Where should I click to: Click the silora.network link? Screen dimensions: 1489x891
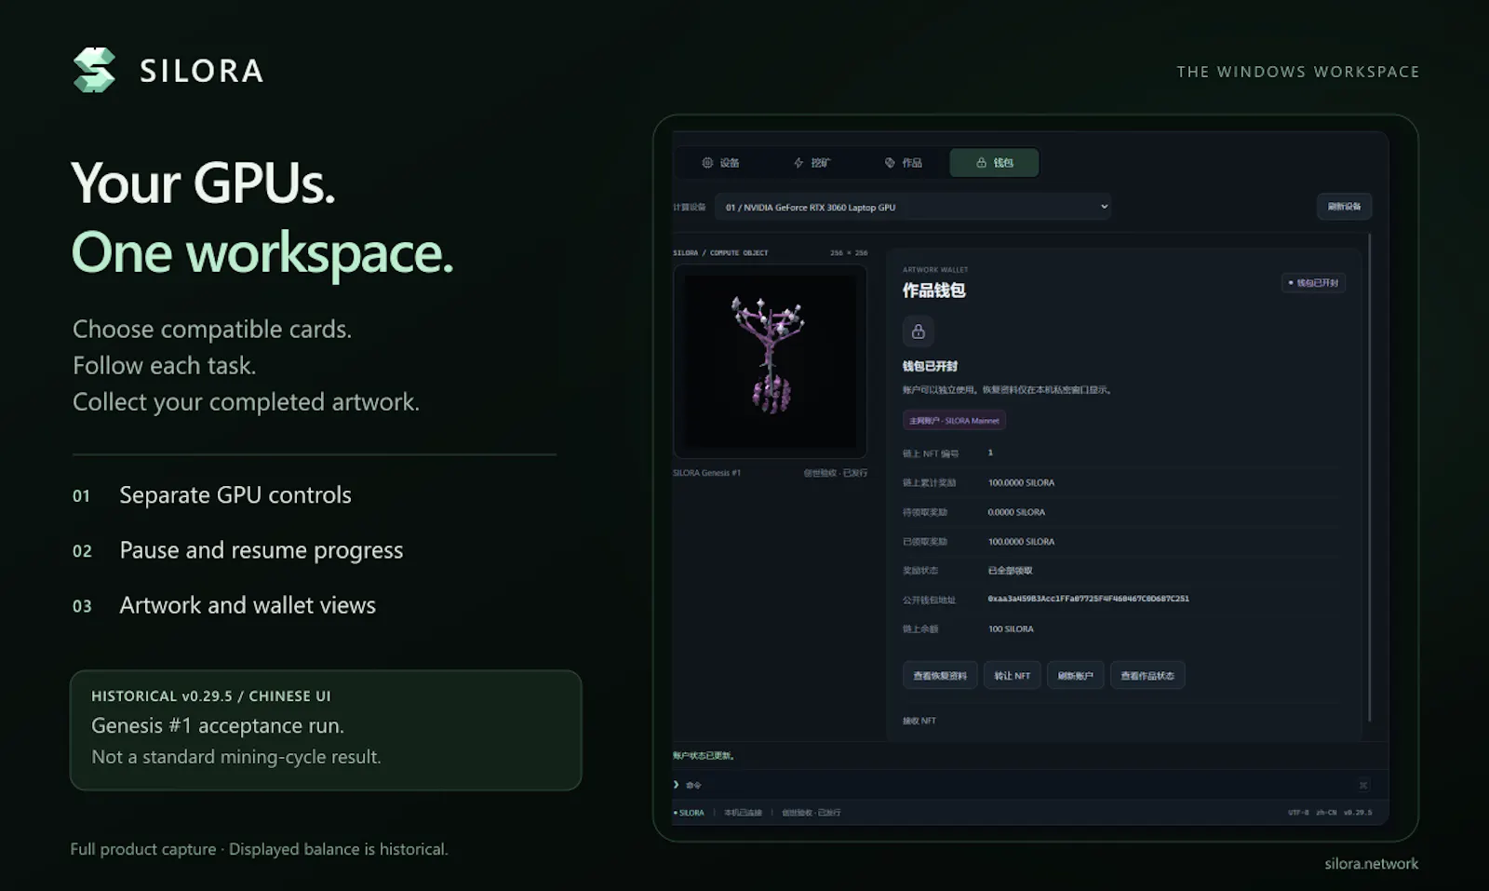(1371, 864)
